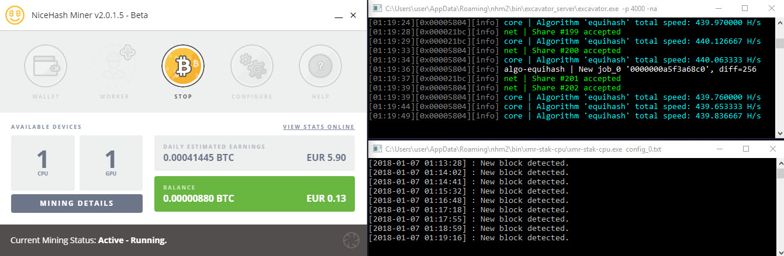
Task: Click the 01:17:18 New block detected line
Action: click(468, 209)
